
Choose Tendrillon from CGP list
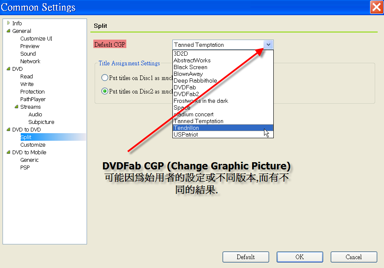[223, 128]
